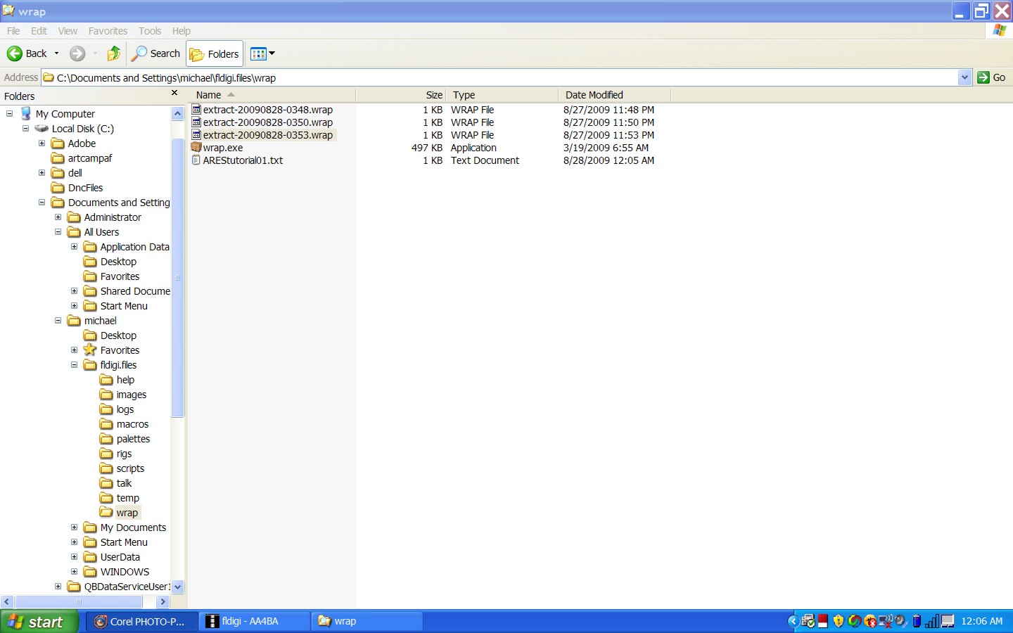Sort files by Type column
Viewport: 1013px width, 633px height.
tap(502, 95)
